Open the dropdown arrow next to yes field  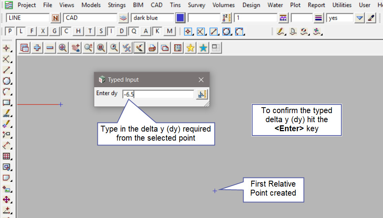[x=359, y=18]
